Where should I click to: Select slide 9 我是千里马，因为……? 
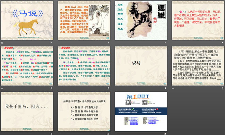pos(27,111)
